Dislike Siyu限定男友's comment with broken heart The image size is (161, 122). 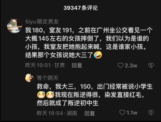[x=151, y=65]
